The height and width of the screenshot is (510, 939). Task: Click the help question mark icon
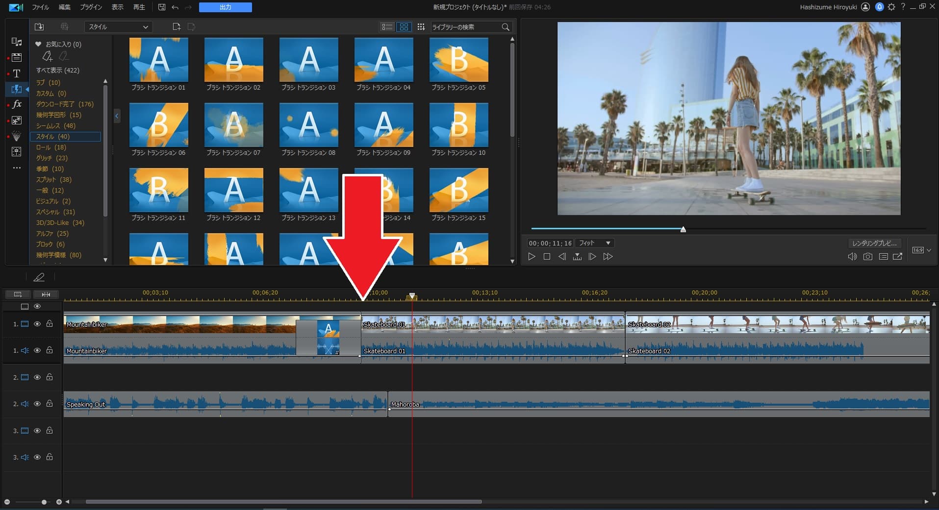(x=903, y=7)
